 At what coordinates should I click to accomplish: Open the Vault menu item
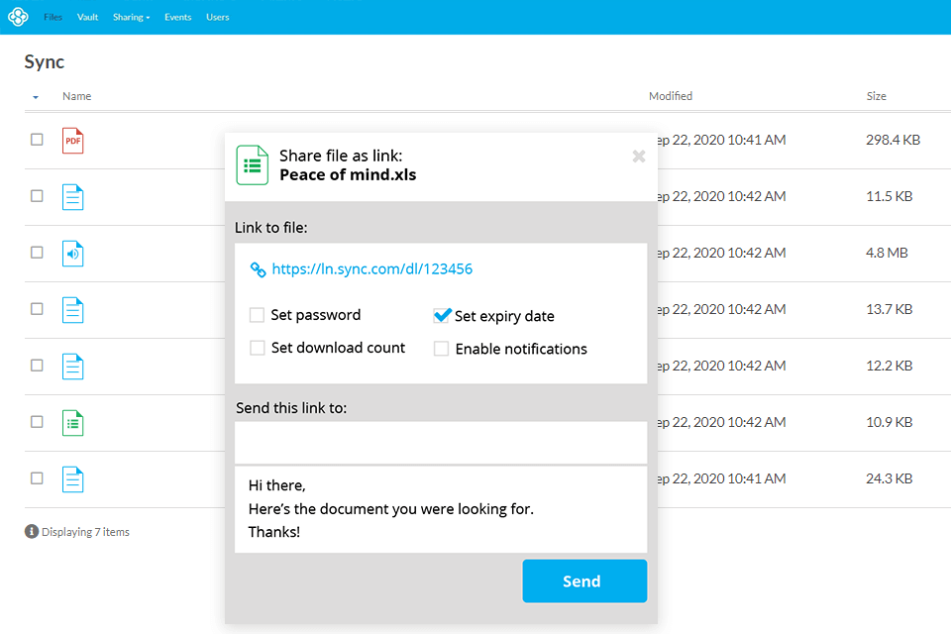pyautogui.click(x=87, y=17)
